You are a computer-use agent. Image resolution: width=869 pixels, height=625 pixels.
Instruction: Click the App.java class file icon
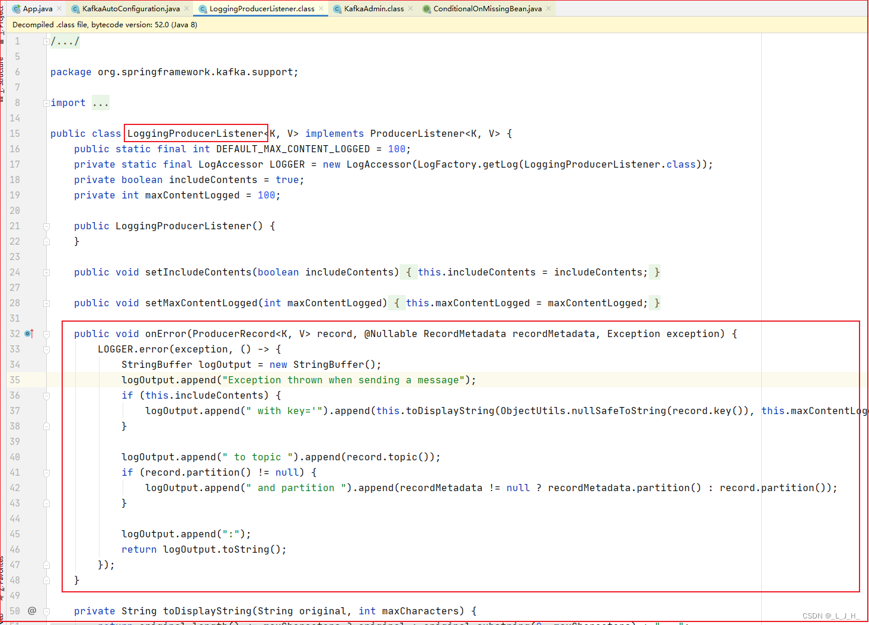tap(16, 8)
